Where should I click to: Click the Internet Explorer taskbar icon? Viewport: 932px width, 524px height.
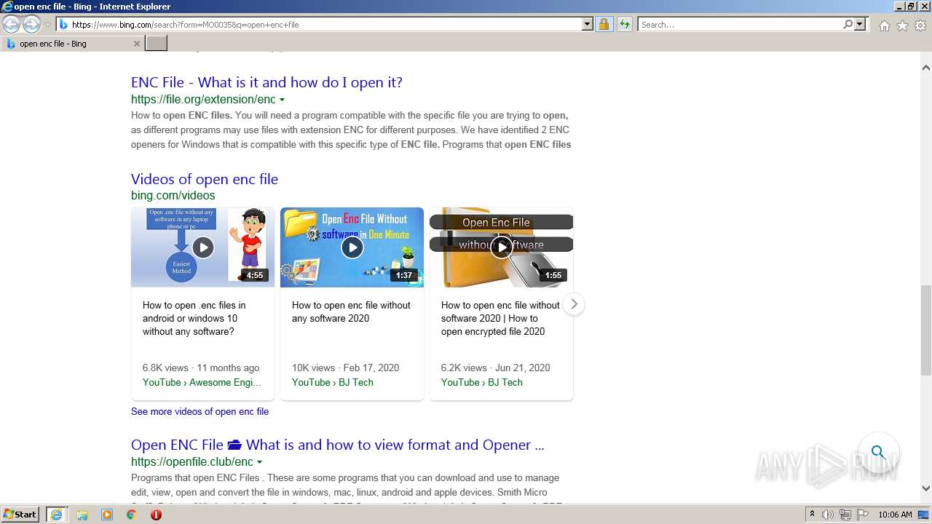click(56, 515)
